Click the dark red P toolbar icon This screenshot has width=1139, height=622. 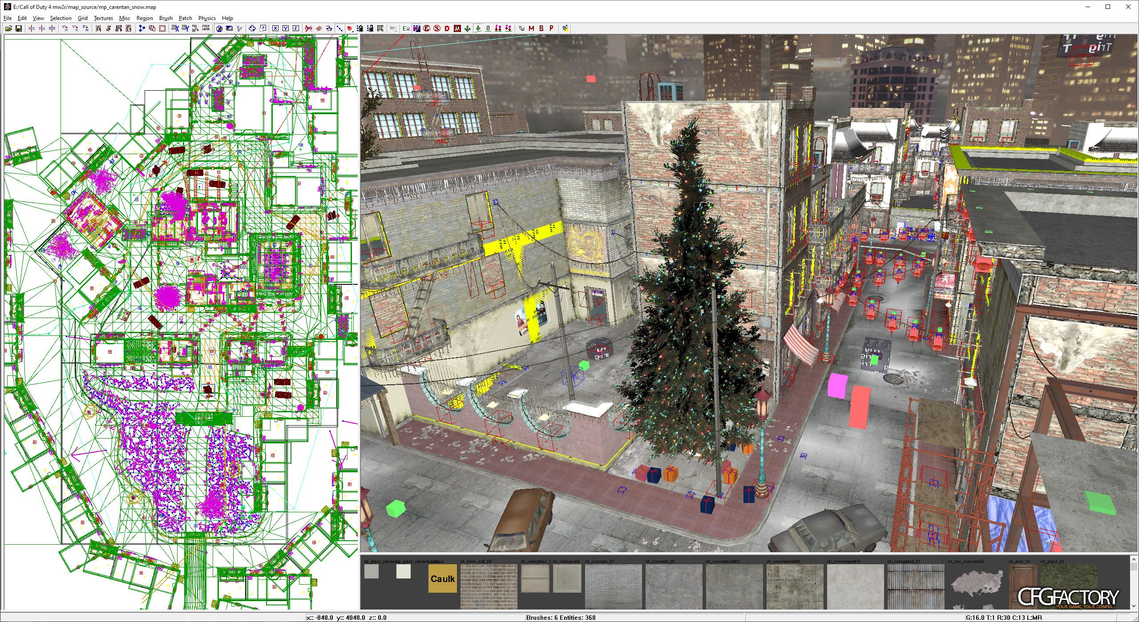552,28
